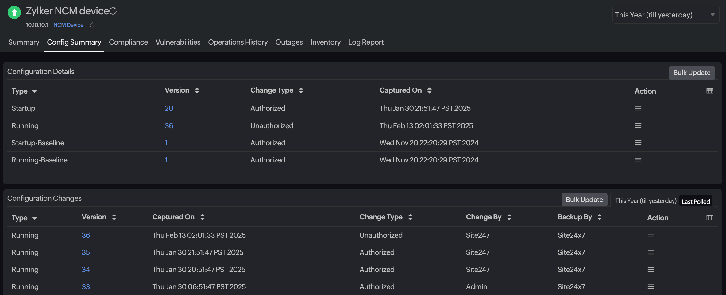Open action menu for Running version 35 change
726x295 pixels.
[651, 252]
